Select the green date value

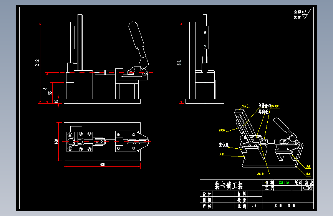coord(284,183)
